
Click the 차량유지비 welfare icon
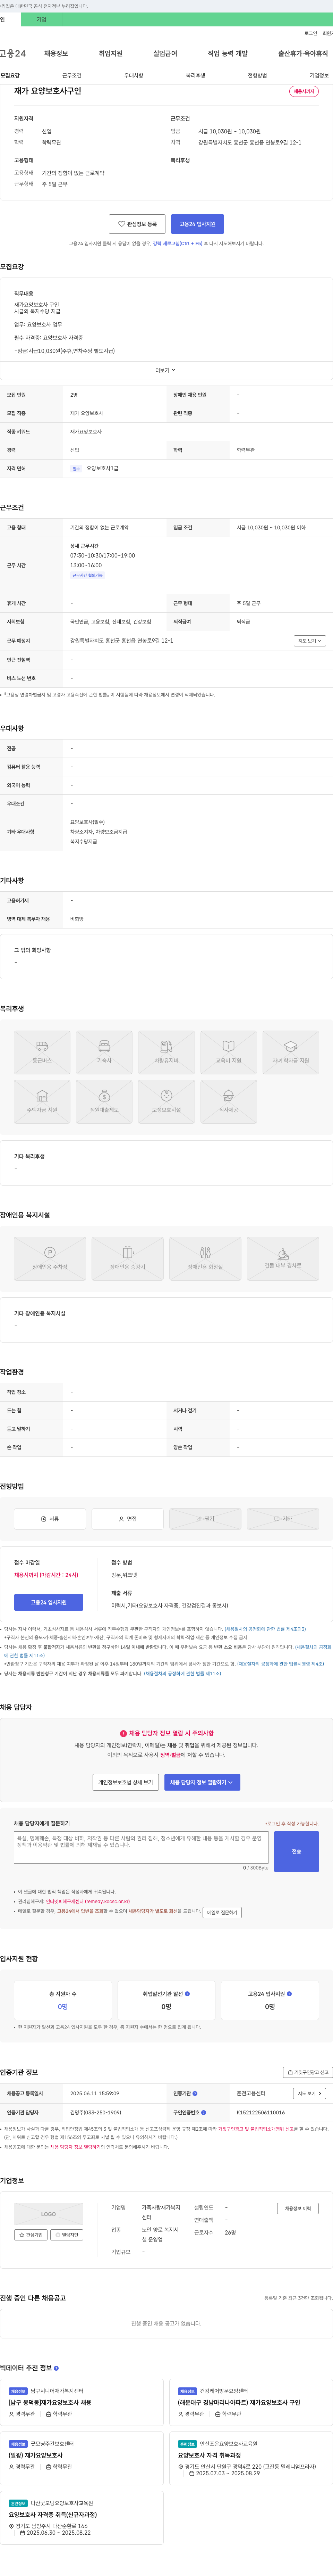point(166,1053)
